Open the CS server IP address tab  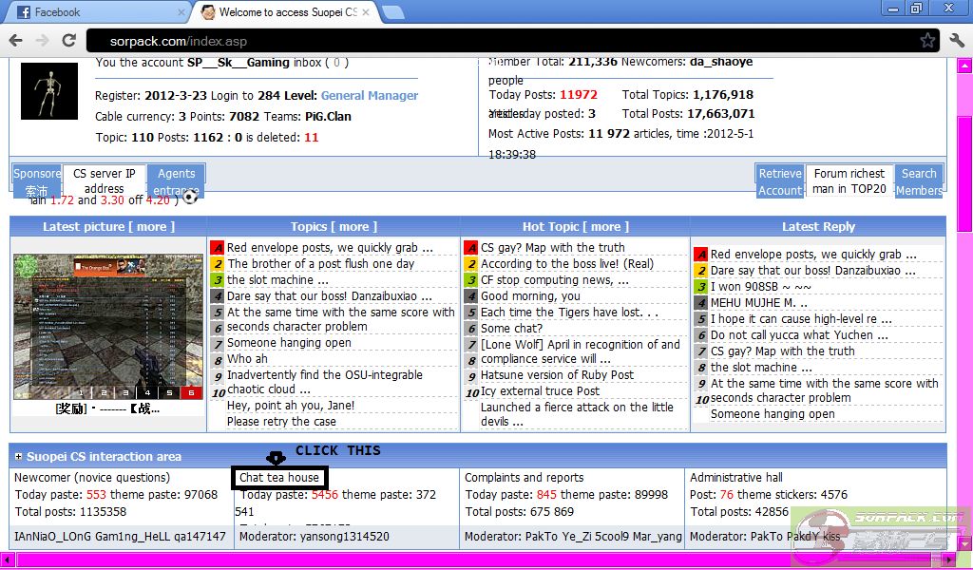tap(104, 180)
